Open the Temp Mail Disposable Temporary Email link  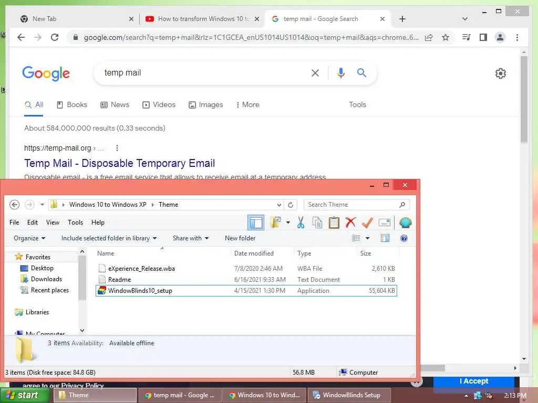click(x=119, y=163)
